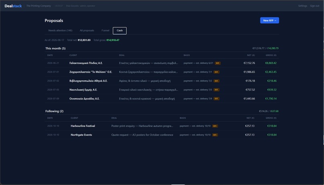The image size is (324, 185).
Task: Click the EST badge on est. delivery 7/5 row
Action: pyautogui.click(x=216, y=90)
